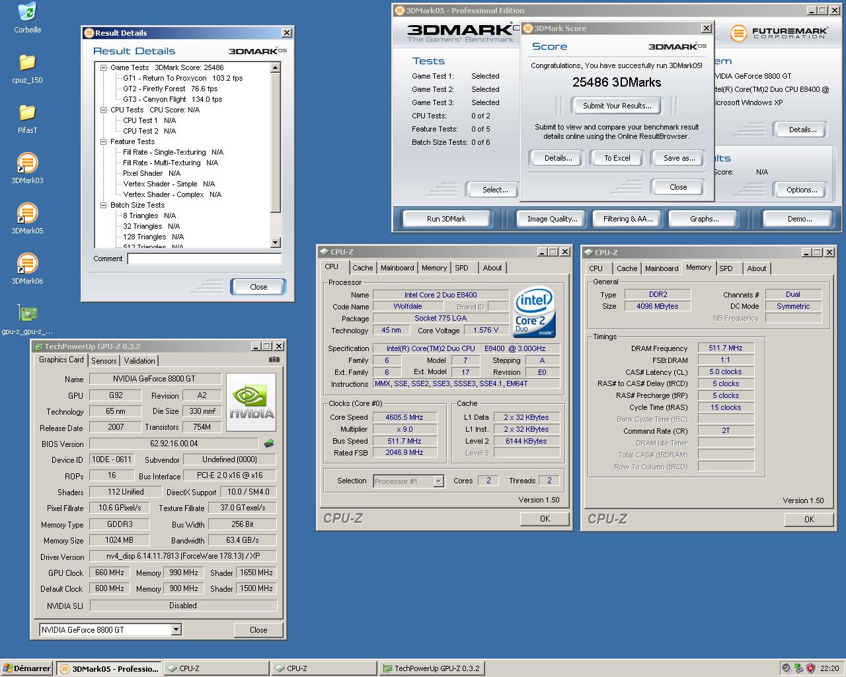The width and height of the screenshot is (846, 677).
Task: Click the Démarrer start button
Action: (27, 668)
